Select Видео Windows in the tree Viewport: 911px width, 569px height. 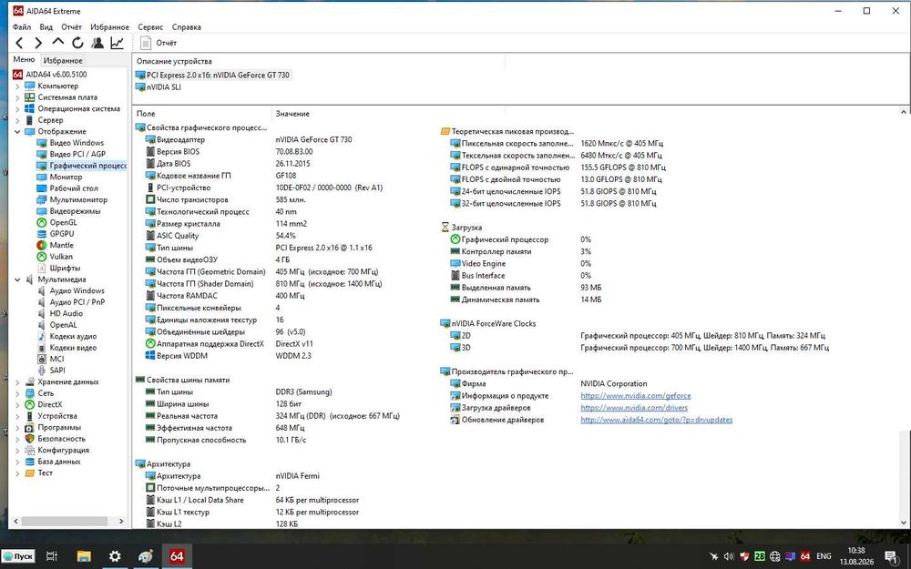77,143
